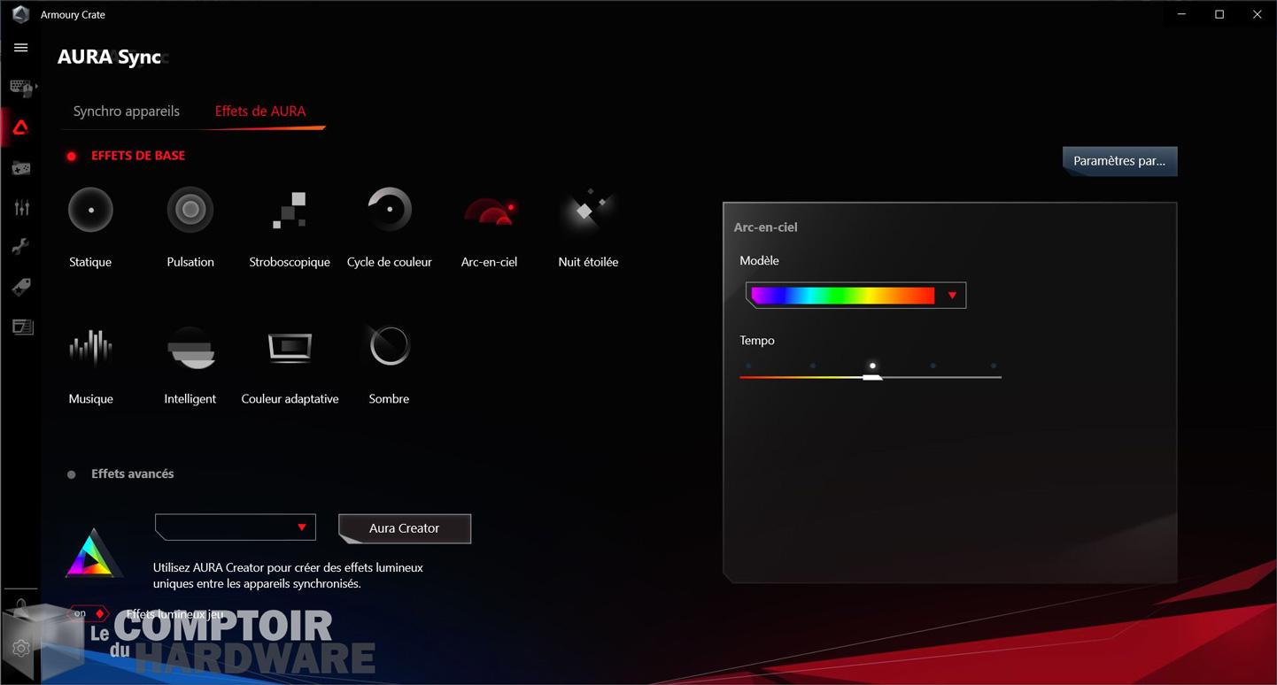Switch to Effets de AURA tab
The width and height of the screenshot is (1277, 685).
(260, 112)
